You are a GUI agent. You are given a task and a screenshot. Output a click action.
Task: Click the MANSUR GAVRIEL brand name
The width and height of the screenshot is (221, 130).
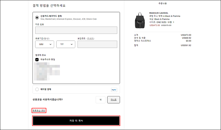[x=159, y=13]
